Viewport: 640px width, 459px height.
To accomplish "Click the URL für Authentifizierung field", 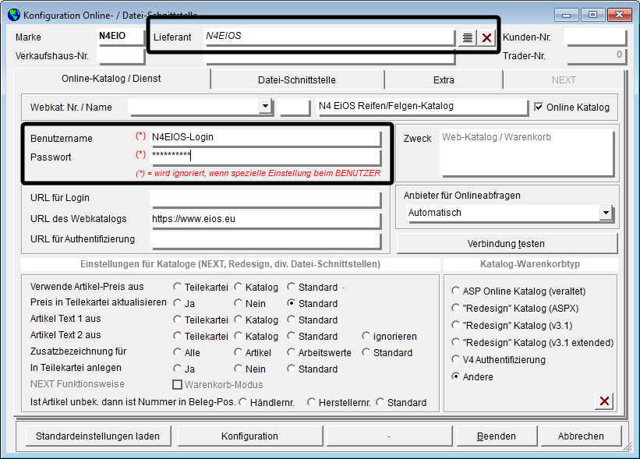I will pos(265,239).
